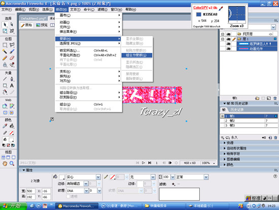Select the Marquee tool
This screenshot has width=279, height=210.
[x=5, y=45]
